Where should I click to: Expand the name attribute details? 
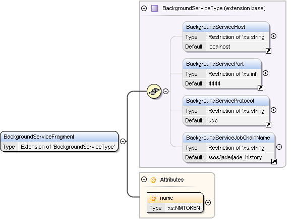coord(208,203)
